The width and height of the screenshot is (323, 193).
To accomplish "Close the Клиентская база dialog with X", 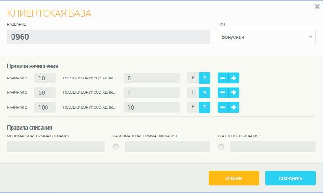I will (317, 7).
